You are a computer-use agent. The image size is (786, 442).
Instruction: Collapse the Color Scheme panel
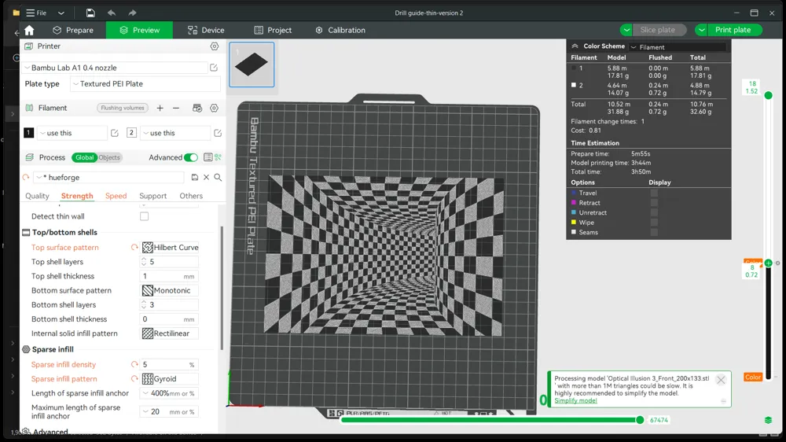tap(575, 46)
